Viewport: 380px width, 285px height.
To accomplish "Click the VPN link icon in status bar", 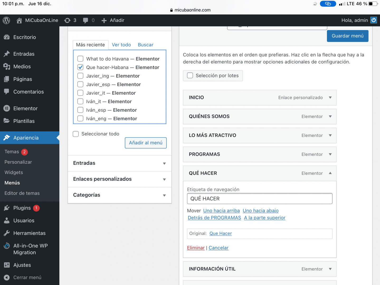I will (328, 4).
